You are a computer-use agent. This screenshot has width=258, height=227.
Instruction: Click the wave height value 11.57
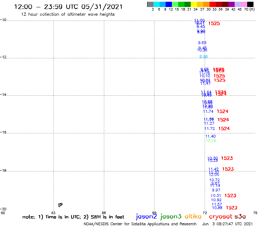[217, 204]
